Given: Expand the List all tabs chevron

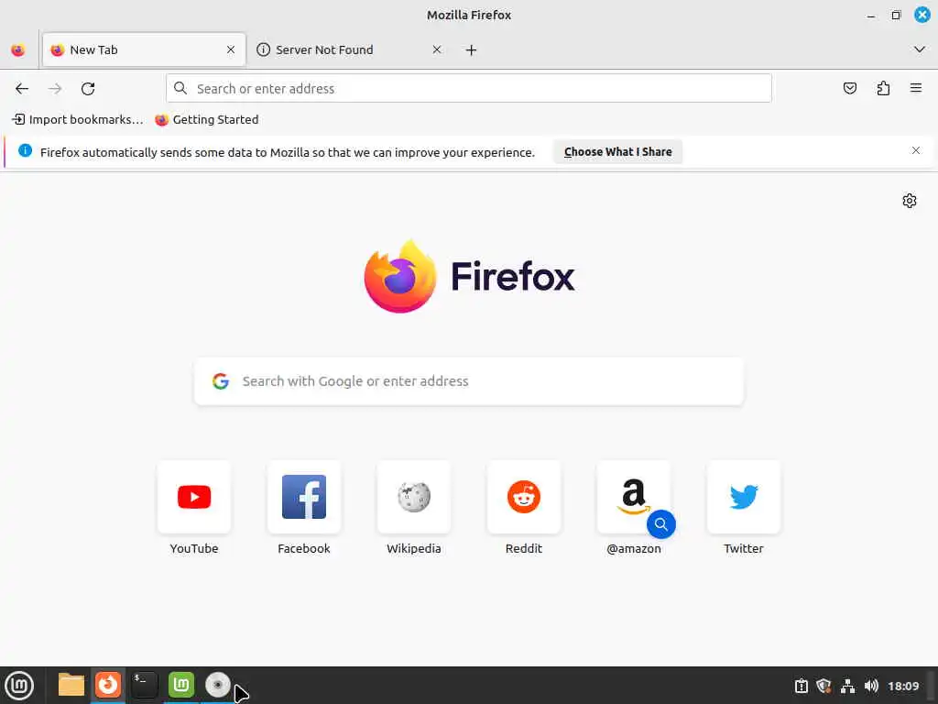Looking at the screenshot, I should click(920, 49).
